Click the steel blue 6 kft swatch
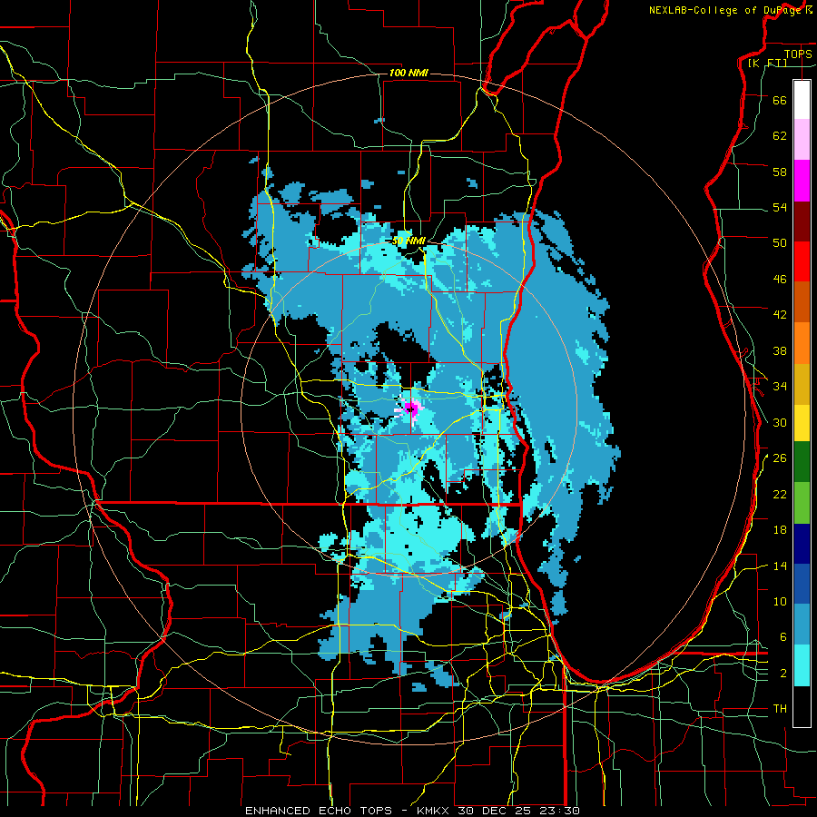Viewport: 817px width, 817px height. pyautogui.click(x=802, y=625)
